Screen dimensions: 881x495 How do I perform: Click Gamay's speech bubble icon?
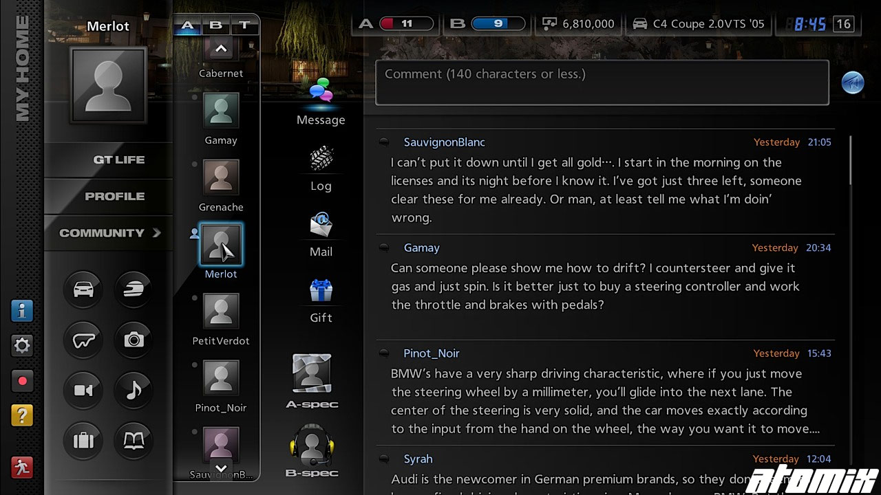(384, 247)
